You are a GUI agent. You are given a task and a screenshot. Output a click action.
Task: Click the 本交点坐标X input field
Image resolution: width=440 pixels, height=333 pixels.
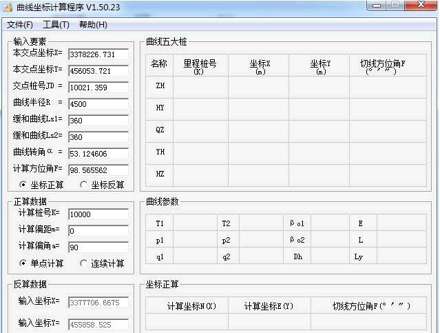[x=98, y=54]
